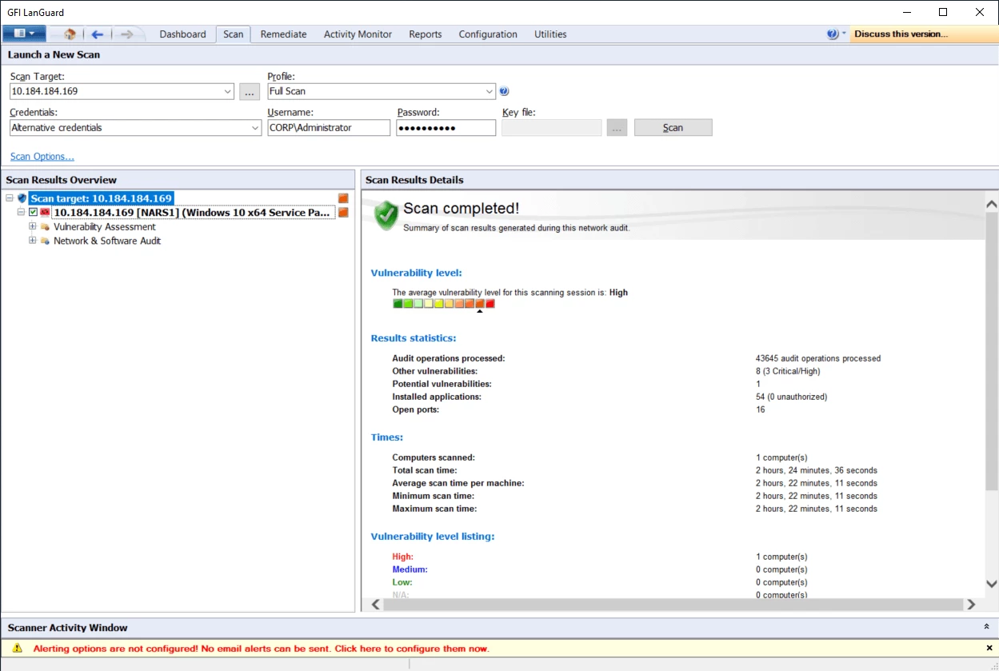Dismiss the email alerts warning message
Viewport: 999px width, 671px height.
point(989,648)
